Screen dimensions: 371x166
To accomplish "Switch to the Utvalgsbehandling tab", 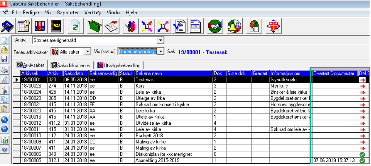I will click(119, 65).
